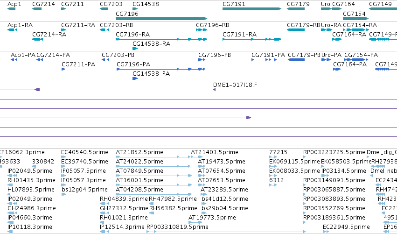This screenshot has width=397, height=234.
Task: Select the bs12g04.5prime EST label
Action: [x=84, y=190]
